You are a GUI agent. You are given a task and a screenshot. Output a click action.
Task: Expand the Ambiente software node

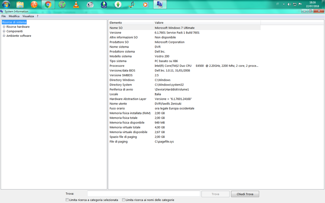point(4,36)
